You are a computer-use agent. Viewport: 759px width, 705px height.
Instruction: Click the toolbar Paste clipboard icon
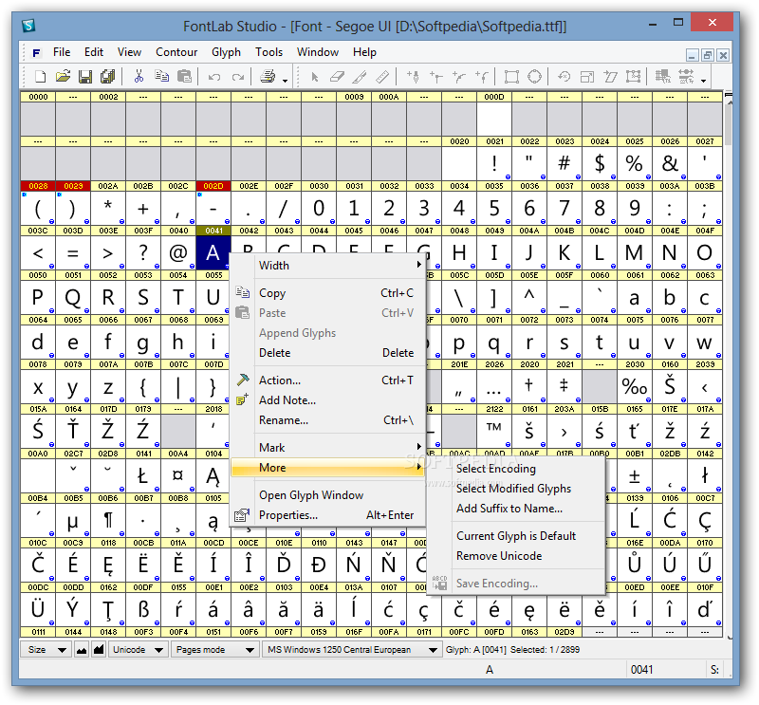tap(184, 77)
